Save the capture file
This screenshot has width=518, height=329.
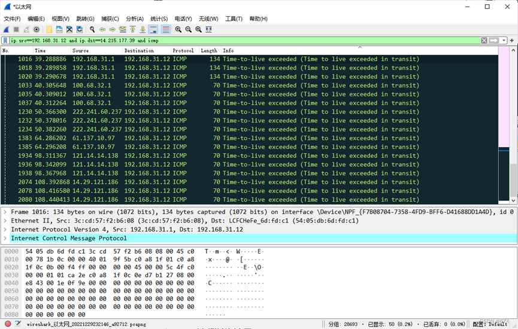pyautogui.click(x=59, y=30)
